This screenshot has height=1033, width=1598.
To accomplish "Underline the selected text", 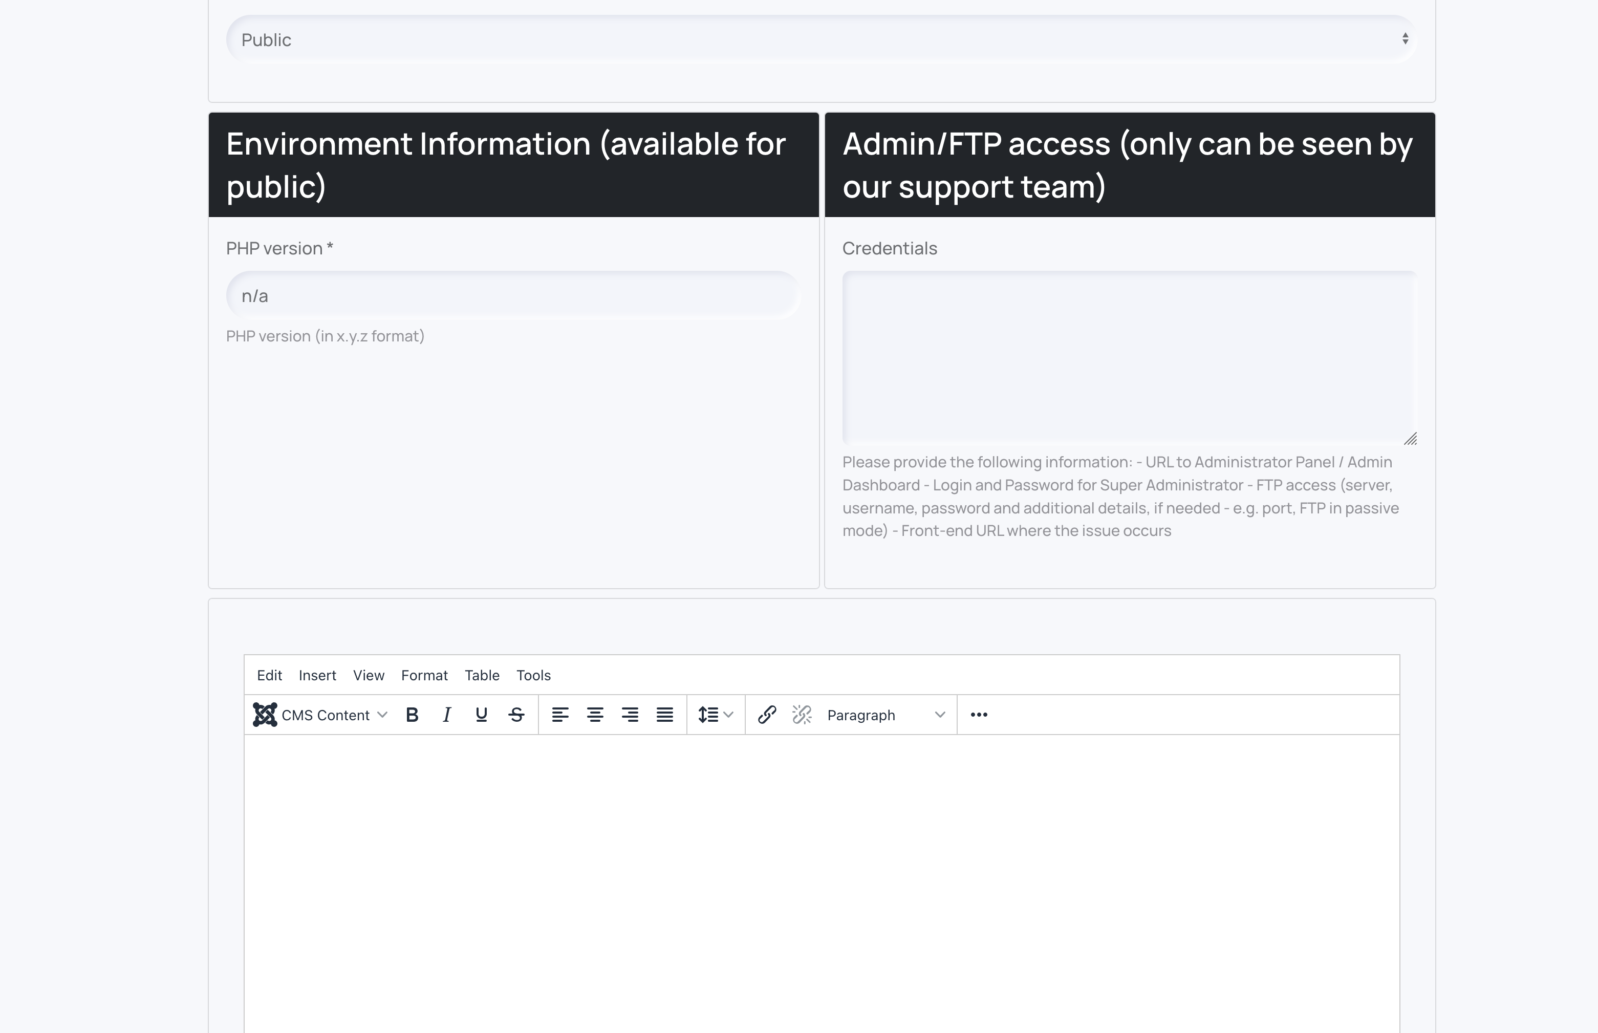I will tap(482, 715).
